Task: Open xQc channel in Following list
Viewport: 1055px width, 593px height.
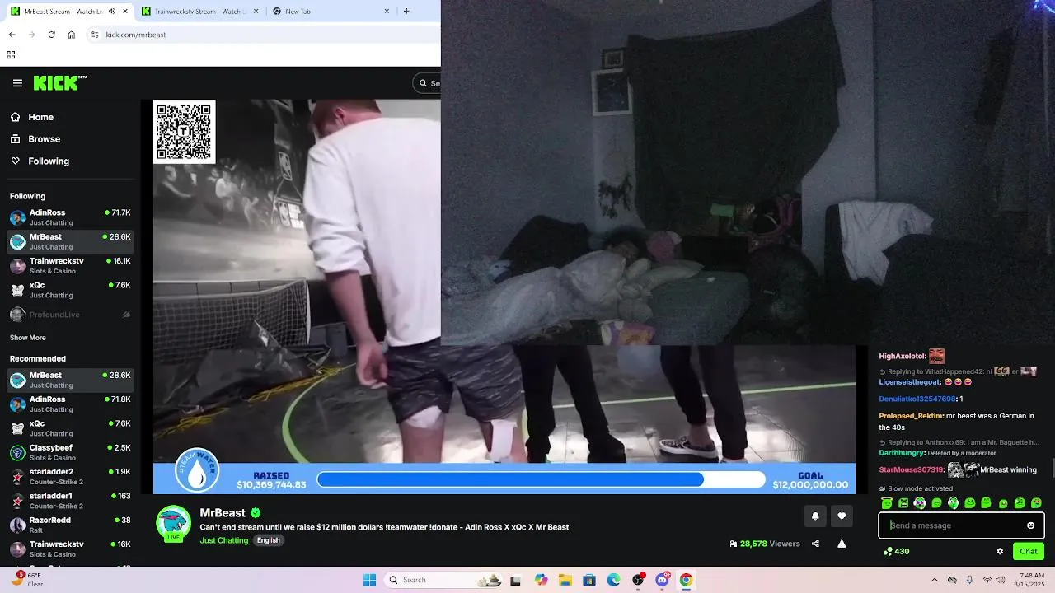Action: pos(71,290)
